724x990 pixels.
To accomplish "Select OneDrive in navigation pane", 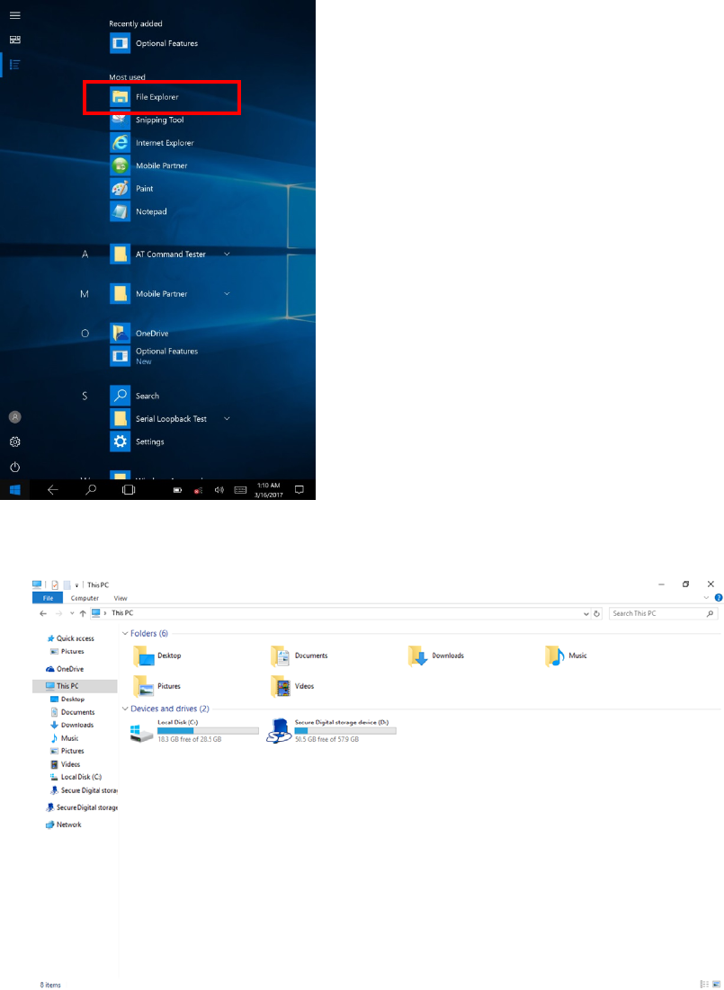I will 65,669.
